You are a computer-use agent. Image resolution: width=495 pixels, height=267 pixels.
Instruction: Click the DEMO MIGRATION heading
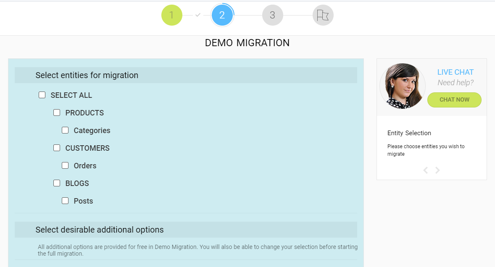point(247,43)
